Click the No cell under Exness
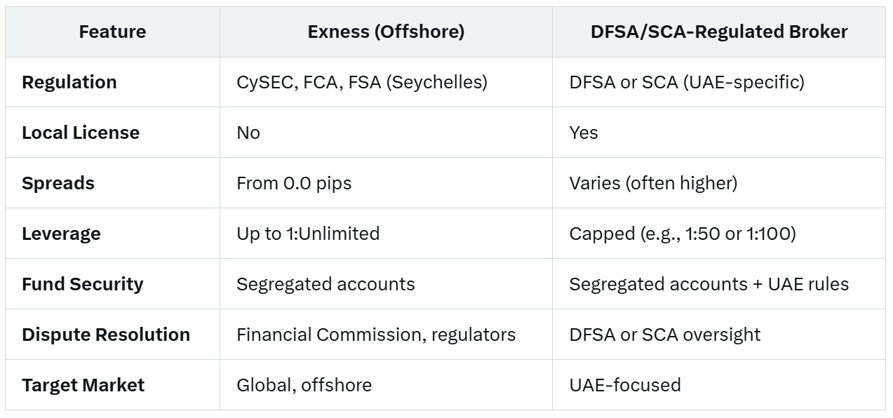The height and width of the screenshot is (418, 893). [x=248, y=133]
